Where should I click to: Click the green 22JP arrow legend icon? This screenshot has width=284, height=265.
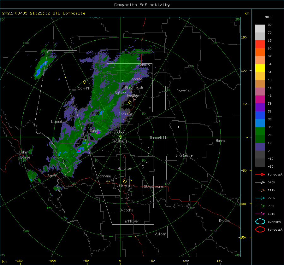tap(260, 206)
